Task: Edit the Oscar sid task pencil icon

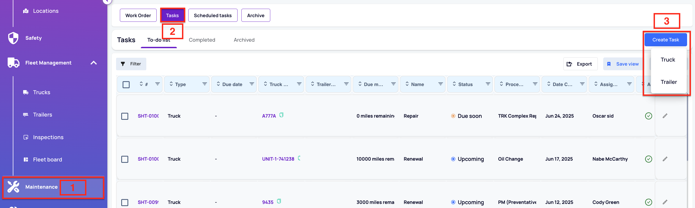Action: pyautogui.click(x=665, y=116)
